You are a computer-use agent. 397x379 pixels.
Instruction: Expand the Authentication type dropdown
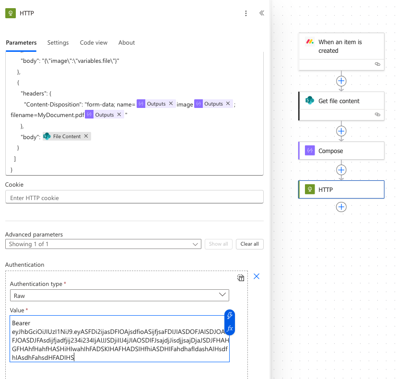(119, 295)
